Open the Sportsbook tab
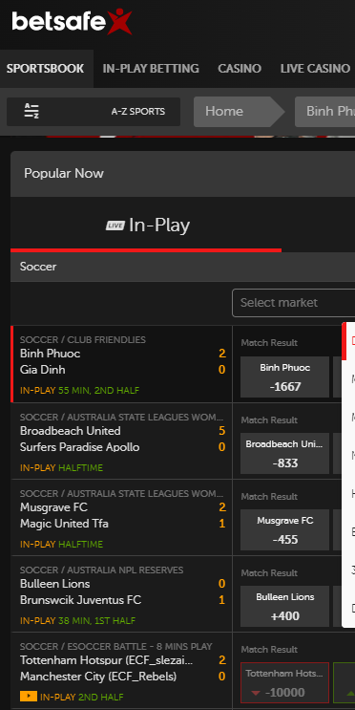355x710 pixels. click(45, 69)
